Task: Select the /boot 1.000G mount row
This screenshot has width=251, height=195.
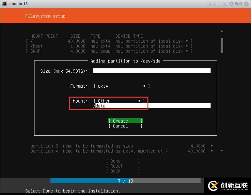Action: pyautogui.click(x=109, y=46)
